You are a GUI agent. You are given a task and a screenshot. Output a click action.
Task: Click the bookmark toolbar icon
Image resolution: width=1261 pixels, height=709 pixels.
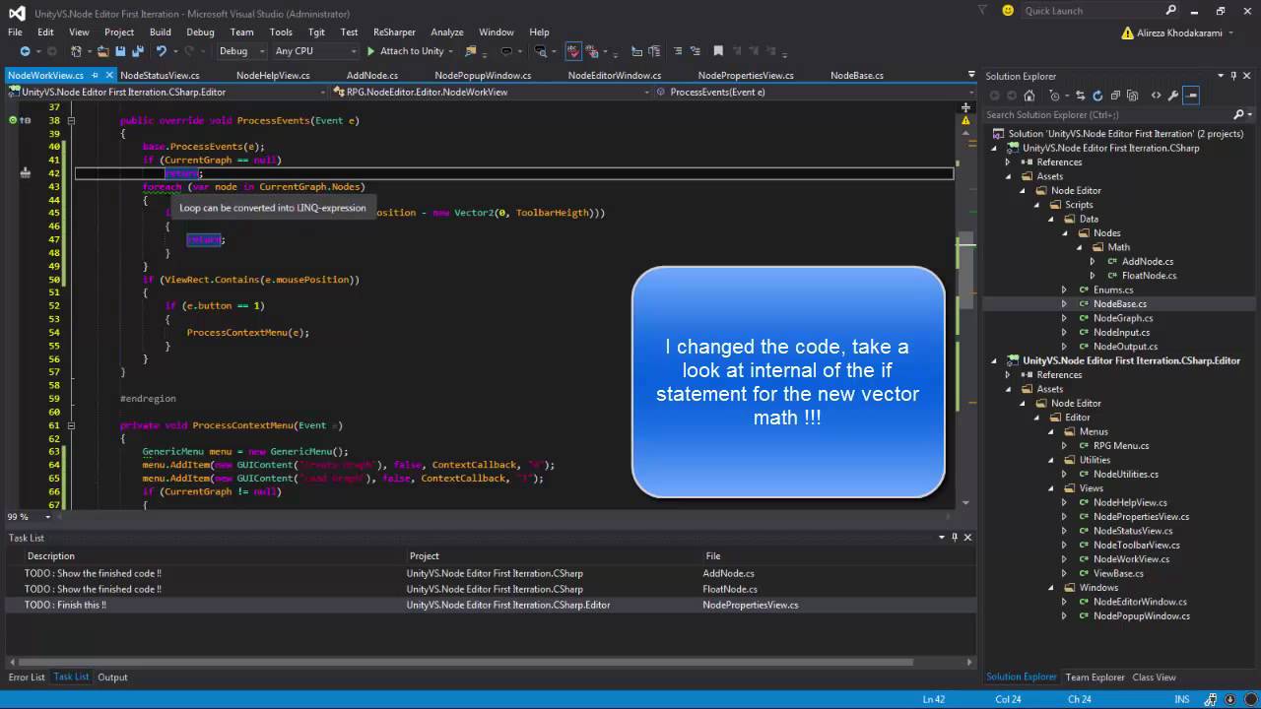718,51
